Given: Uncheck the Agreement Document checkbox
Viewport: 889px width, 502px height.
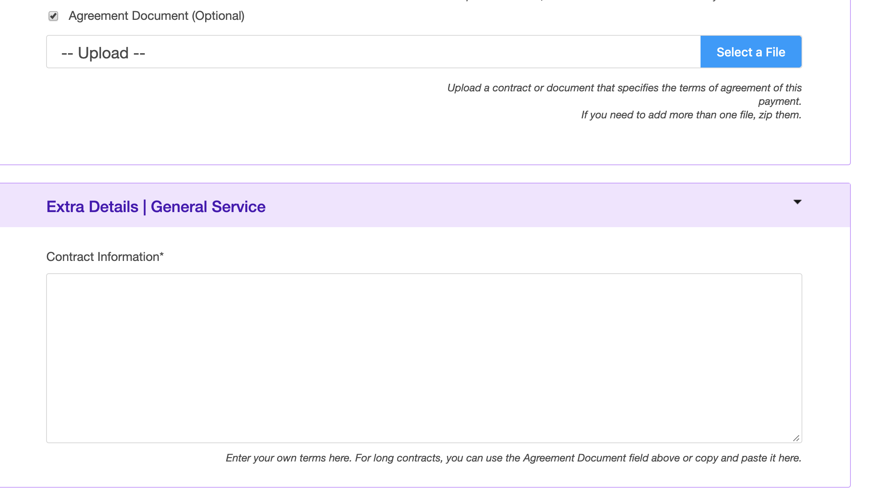Looking at the screenshot, I should coord(53,16).
